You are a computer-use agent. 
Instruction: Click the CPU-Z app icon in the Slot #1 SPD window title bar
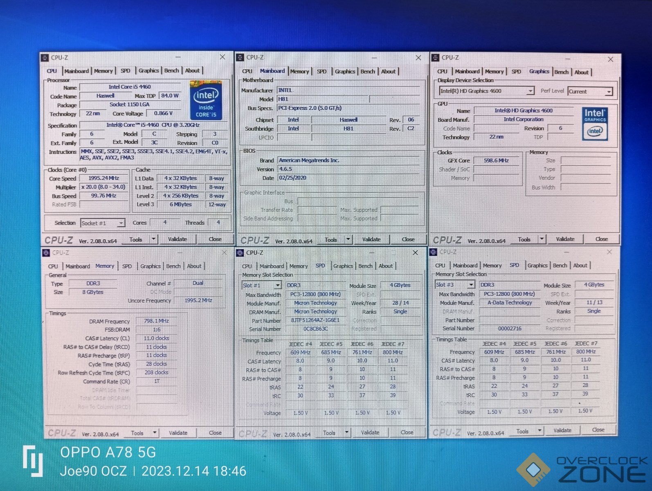[241, 253]
